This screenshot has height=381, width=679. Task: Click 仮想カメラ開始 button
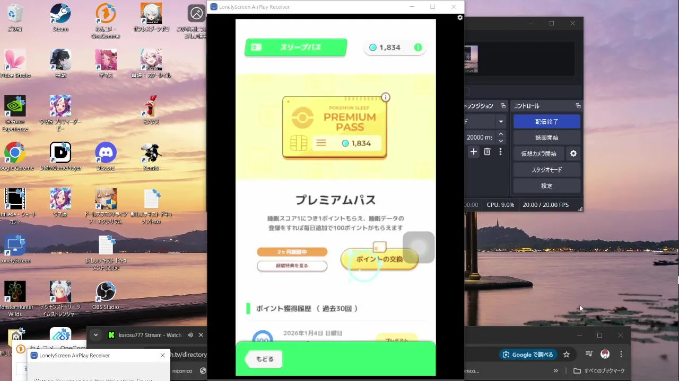pos(538,154)
